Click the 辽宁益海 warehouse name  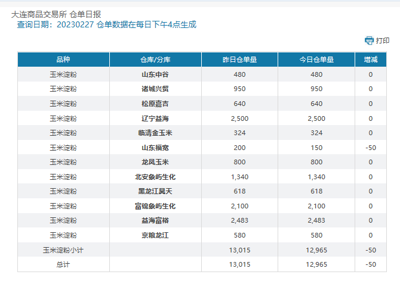point(155,118)
